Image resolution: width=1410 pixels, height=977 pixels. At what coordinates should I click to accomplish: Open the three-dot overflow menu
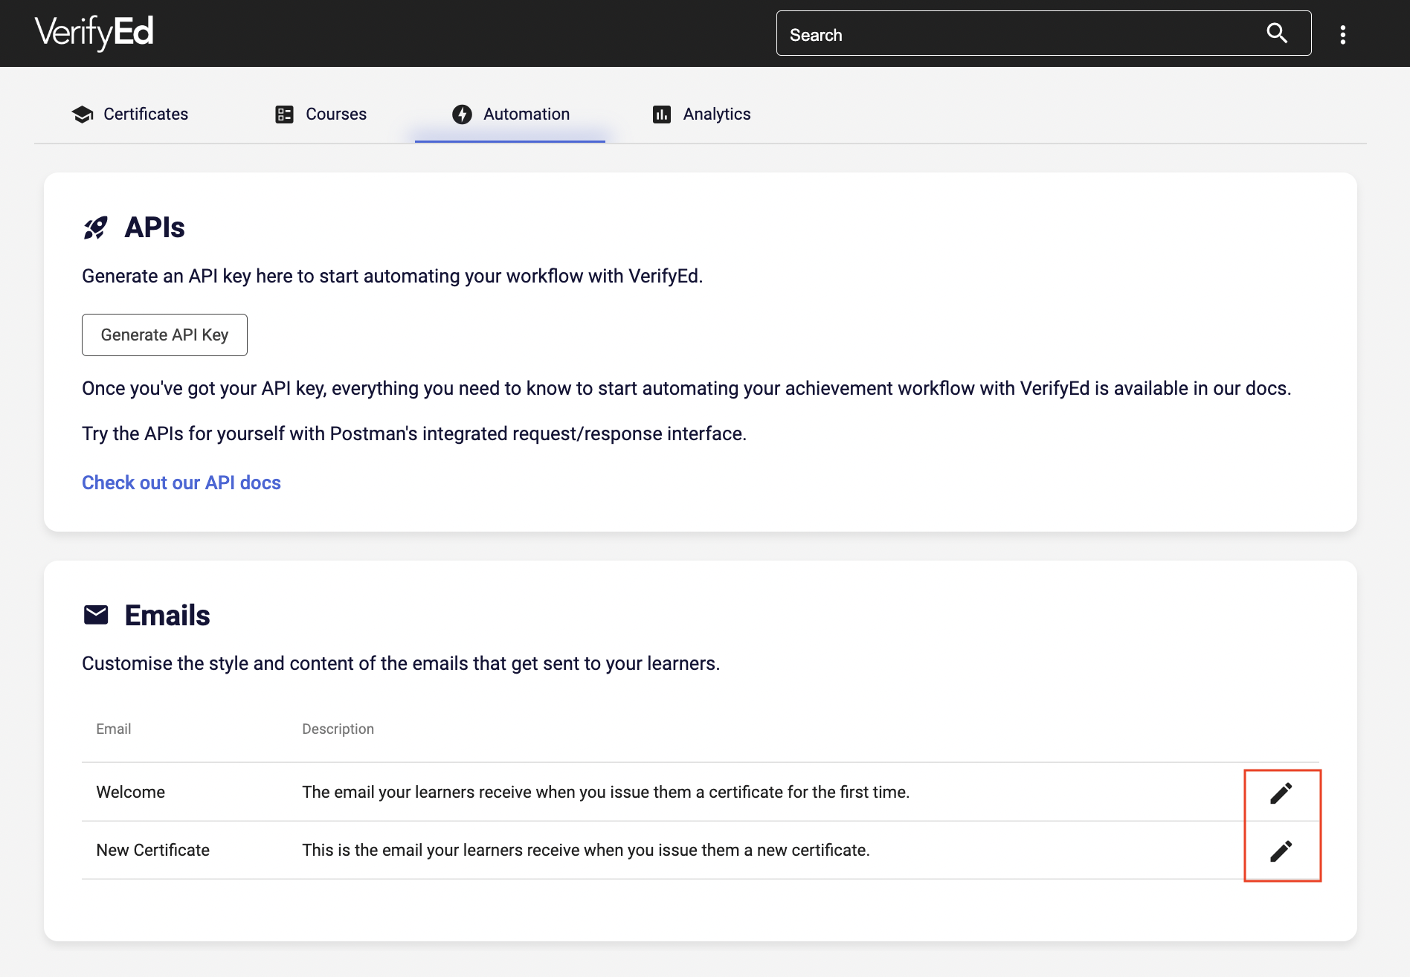(1343, 33)
